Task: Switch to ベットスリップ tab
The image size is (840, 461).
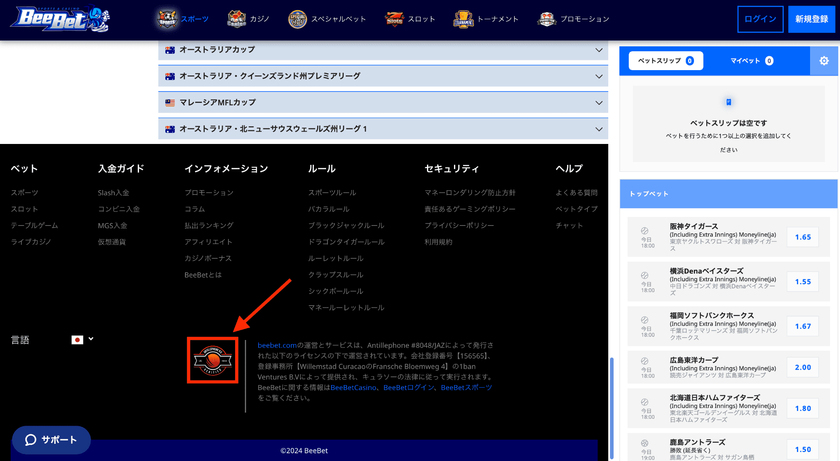Action: (666, 61)
